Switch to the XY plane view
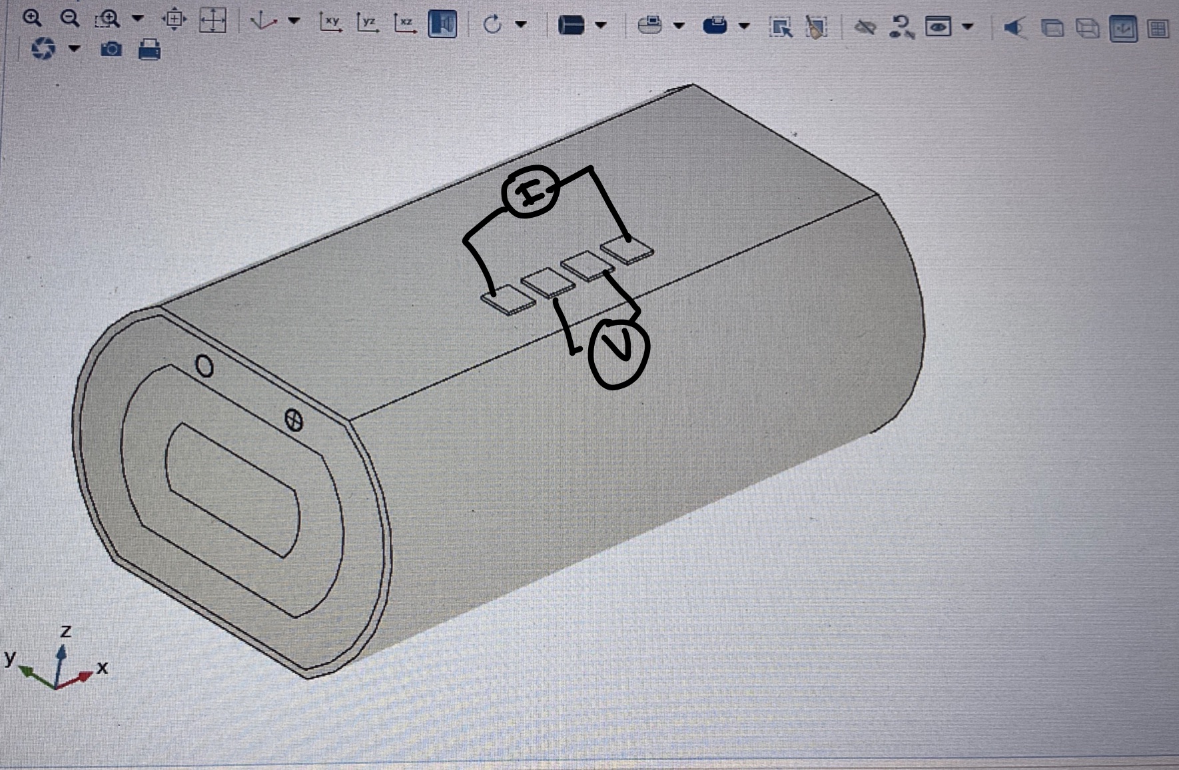The width and height of the screenshot is (1179, 770). (x=330, y=23)
